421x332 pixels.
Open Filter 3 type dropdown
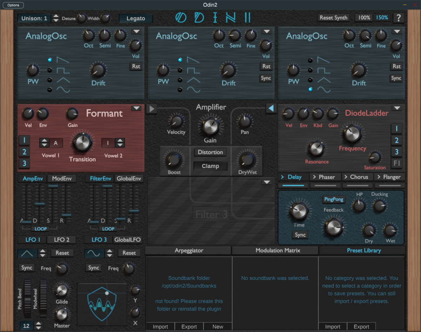coord(267,182)
